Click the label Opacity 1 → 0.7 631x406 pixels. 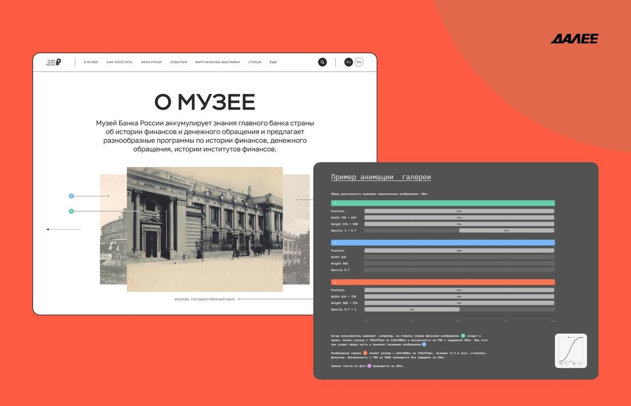pos(344,230)
